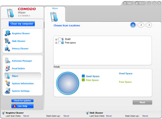Viewport: 162px width, 119px height.
Task: Open the System Information icon
Action: coord(8,83)
